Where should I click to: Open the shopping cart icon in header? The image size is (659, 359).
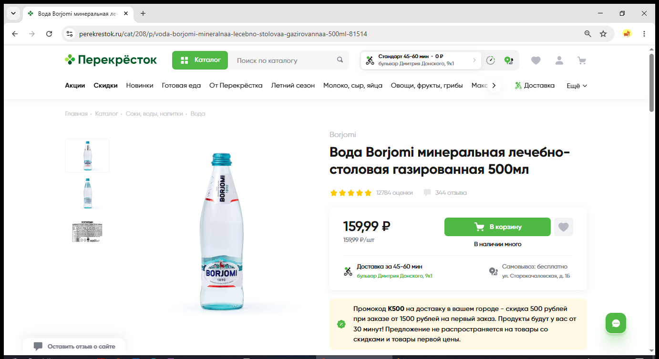pos(582,60)
